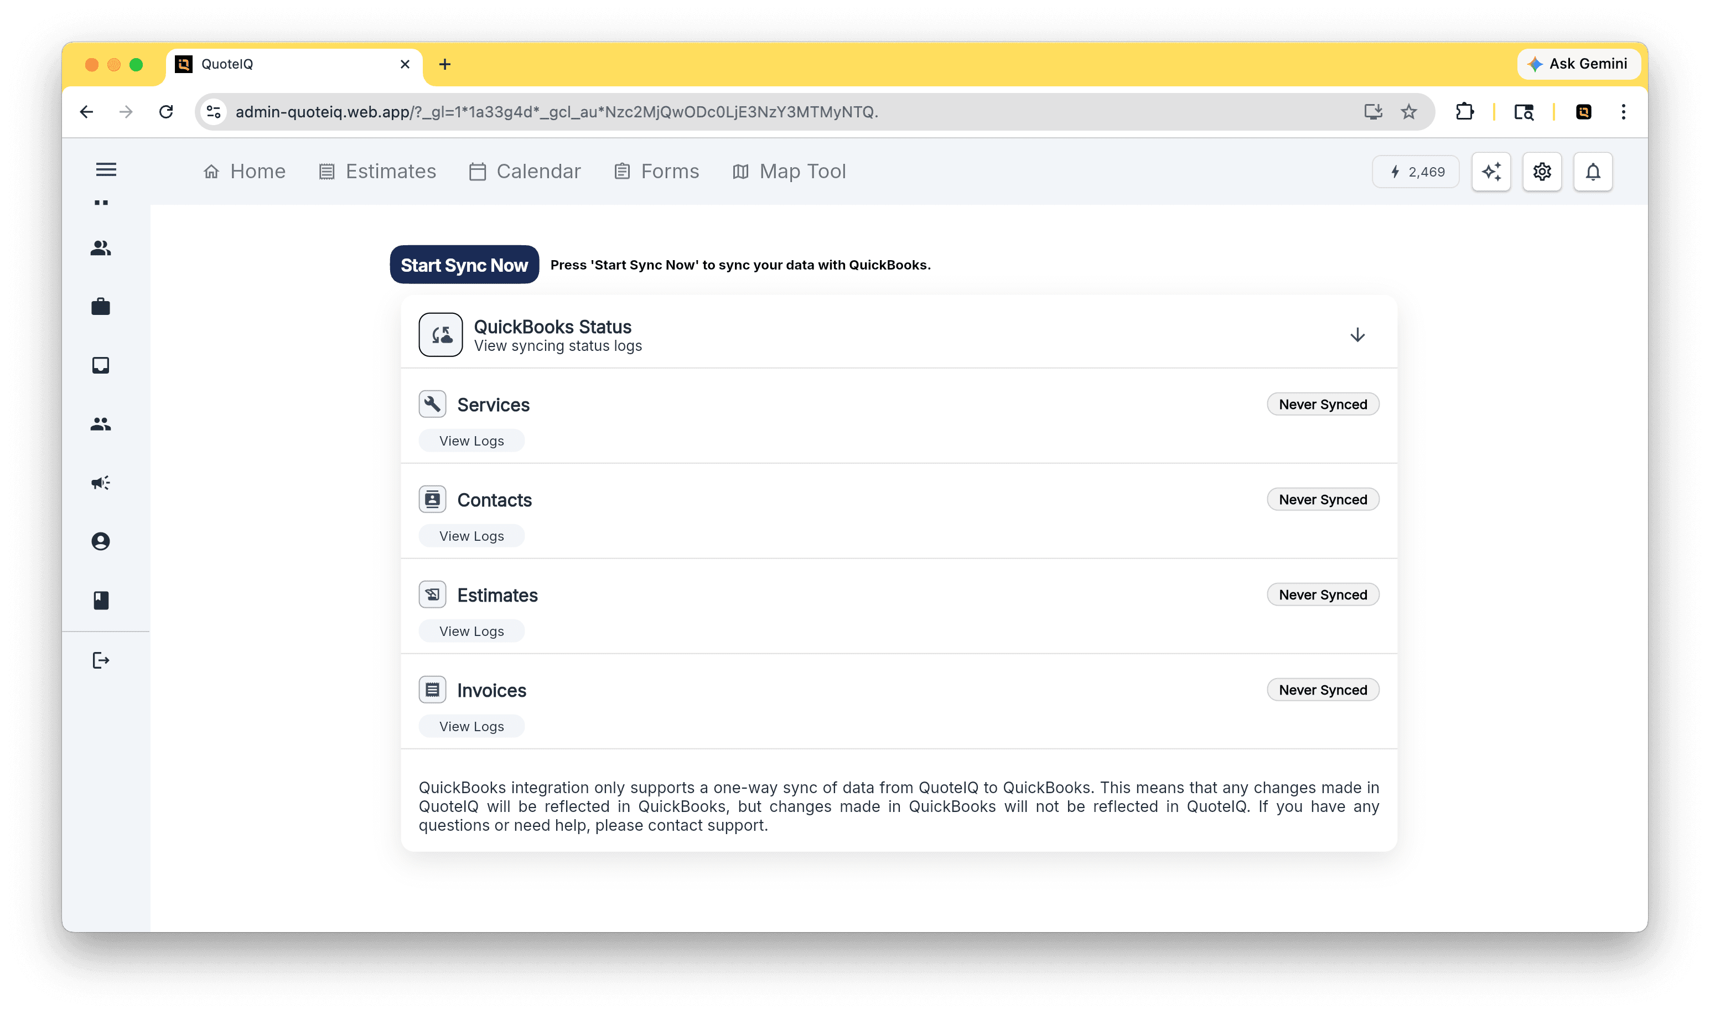1710x1014 pixels.
Task: Open the inbox tray icon in sidebar
Action: (100, 365)
